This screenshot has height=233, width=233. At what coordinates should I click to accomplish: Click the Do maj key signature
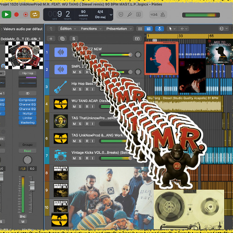100,17
